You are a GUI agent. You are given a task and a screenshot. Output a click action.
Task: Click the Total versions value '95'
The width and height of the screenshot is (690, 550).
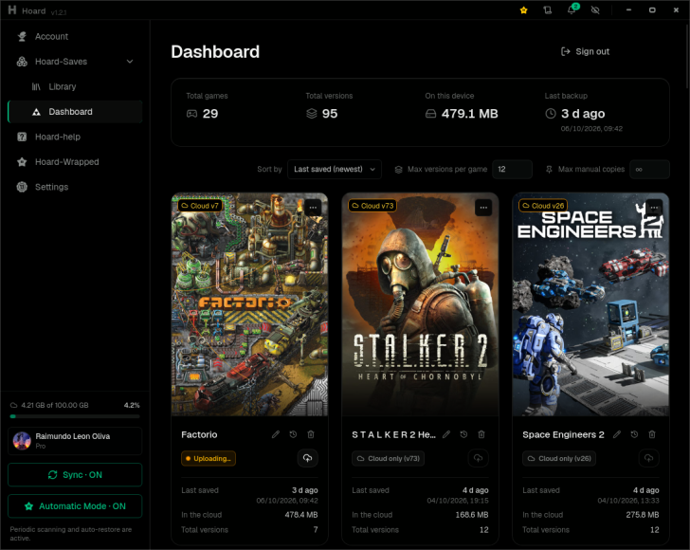click(x=330, y=114)
